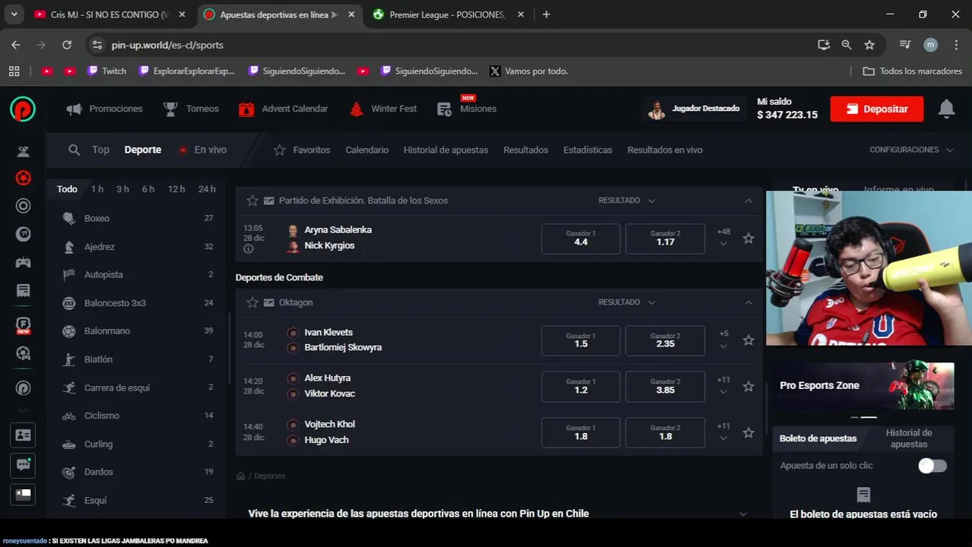Reload the page with the browser refresh icon
Image resolution: width=972 pixels, height=547 pixels.
click(x=67, y=45)
